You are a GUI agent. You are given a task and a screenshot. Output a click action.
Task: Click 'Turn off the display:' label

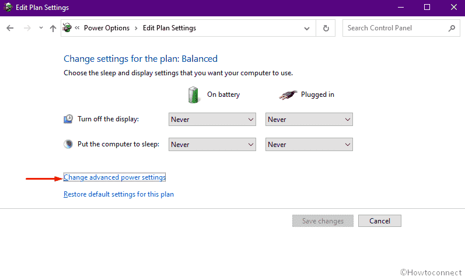(x=109, y=119)
